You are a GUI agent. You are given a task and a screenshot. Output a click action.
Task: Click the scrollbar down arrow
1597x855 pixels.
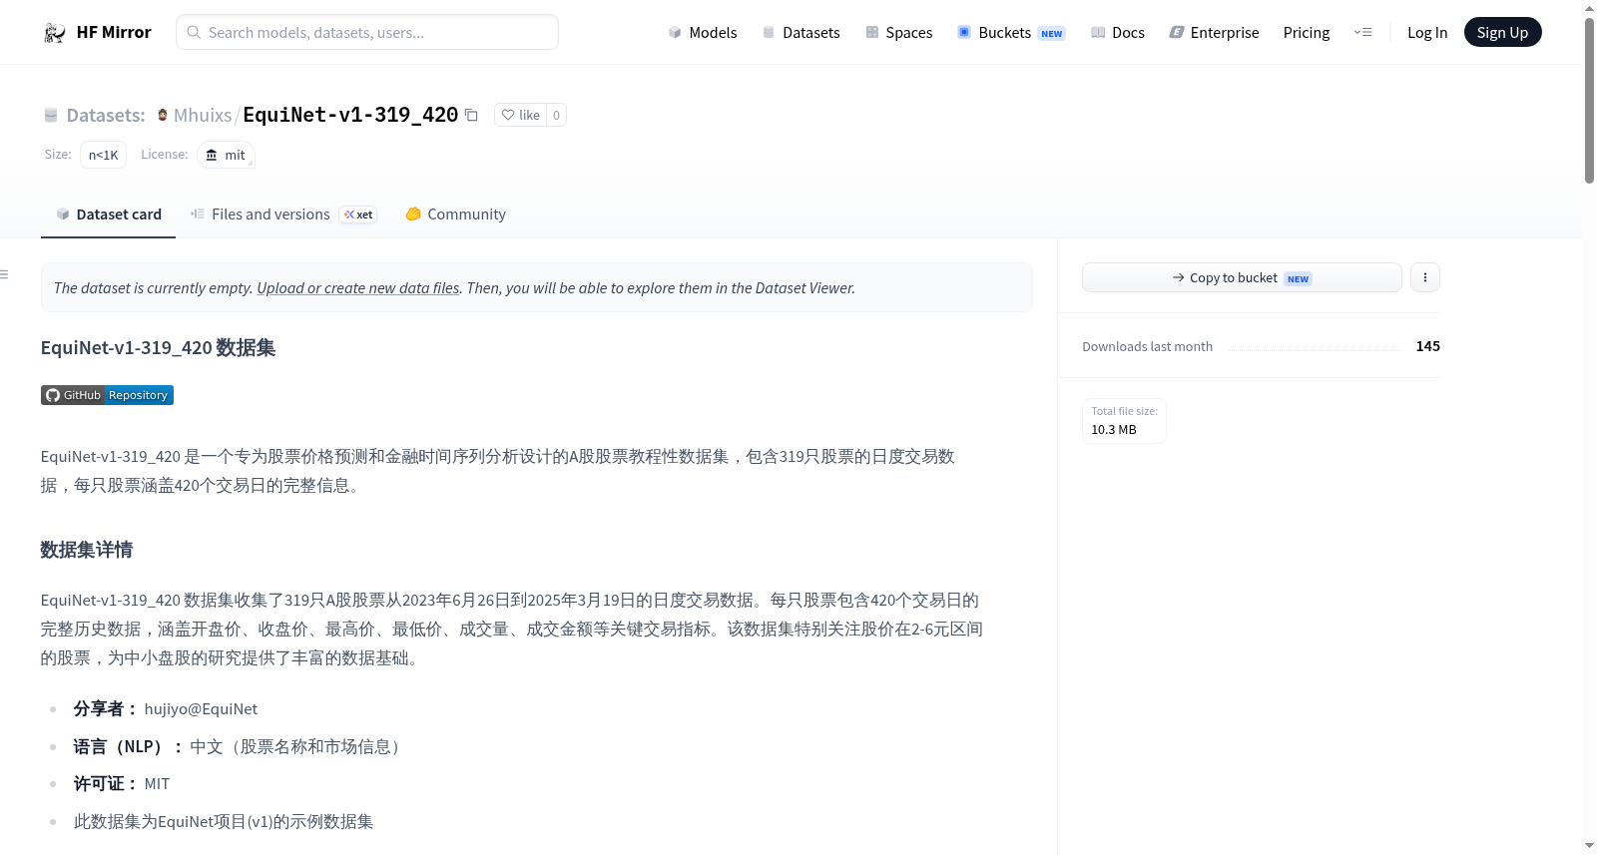pyautogui.click(x=1589, y=846)
